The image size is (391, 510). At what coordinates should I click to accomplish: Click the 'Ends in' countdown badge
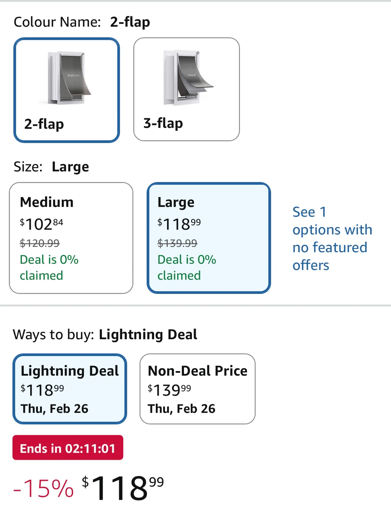68,448
